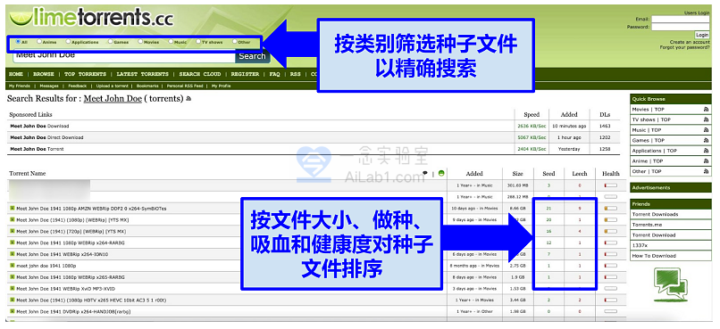Image resolution: width=720 pixels, height=329 pixels.
Task: Select the Anime category radio button
Action: (39, 41)
